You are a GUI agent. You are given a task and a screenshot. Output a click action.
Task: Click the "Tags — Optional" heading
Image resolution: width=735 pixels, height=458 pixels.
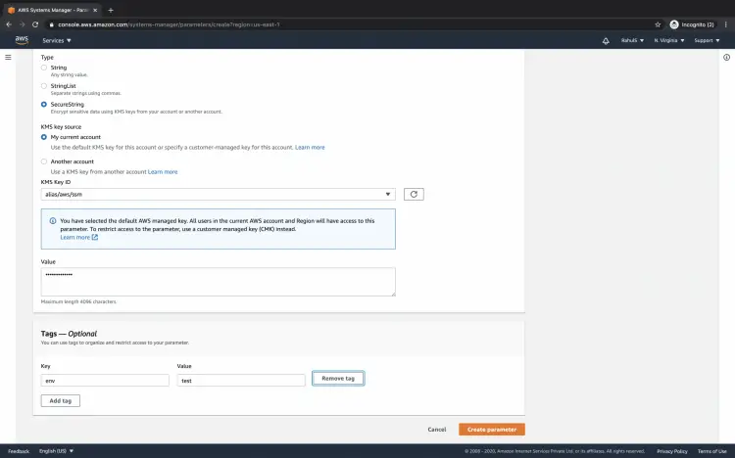pyautogui.click(x=69, y=334)
